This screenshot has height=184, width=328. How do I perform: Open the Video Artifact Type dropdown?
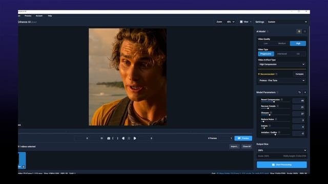click(282, 64)
